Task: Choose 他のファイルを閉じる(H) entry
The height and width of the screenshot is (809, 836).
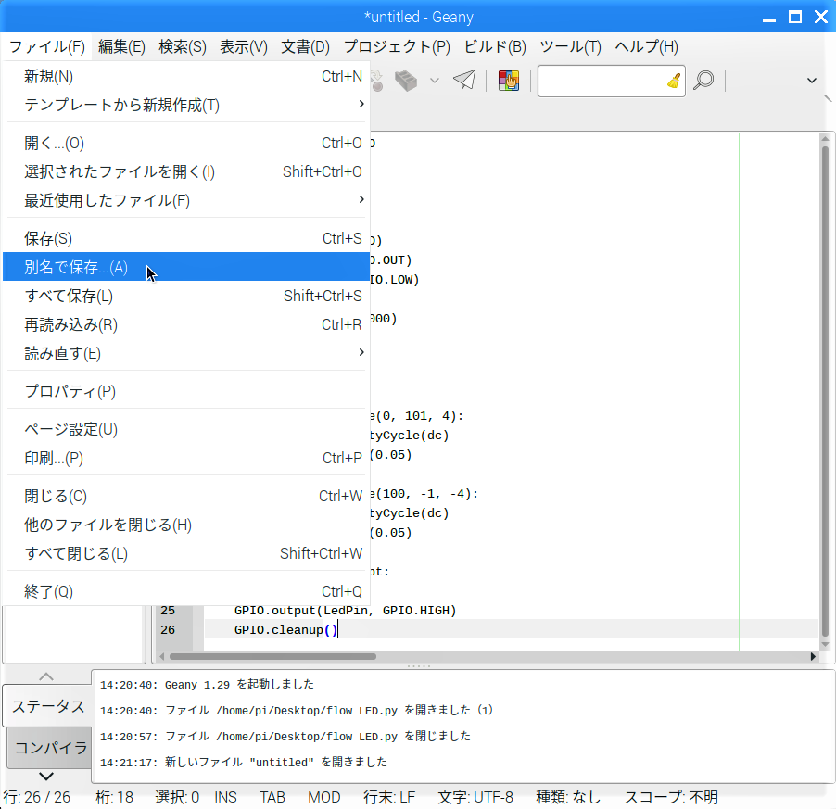Action: point(186,525)
